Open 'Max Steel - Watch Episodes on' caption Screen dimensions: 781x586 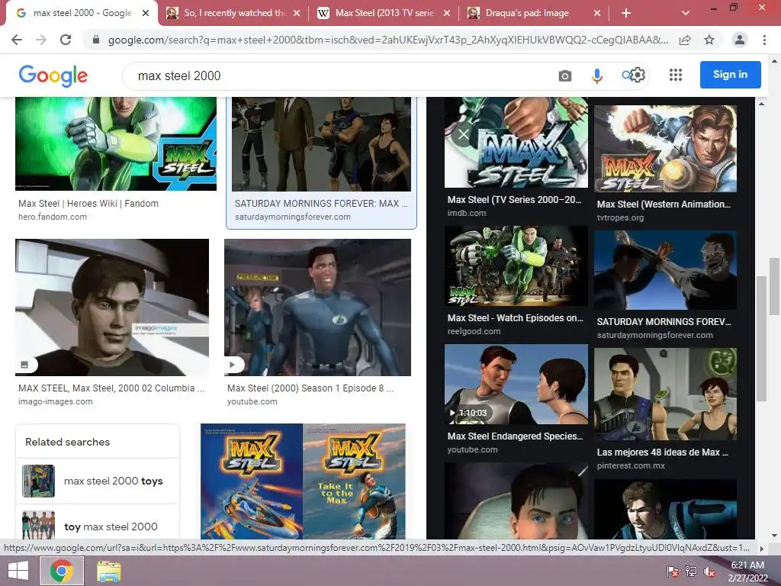pos(515,318)
